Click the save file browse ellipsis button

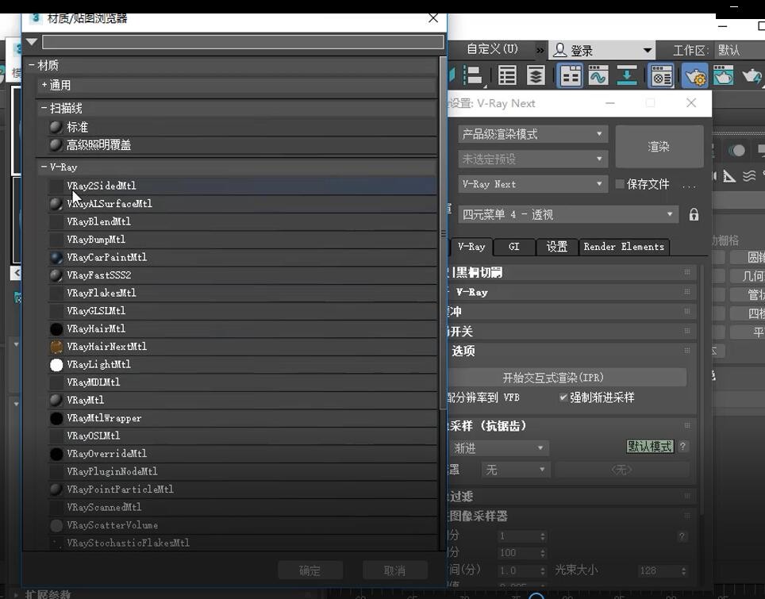tap(689, 186)
